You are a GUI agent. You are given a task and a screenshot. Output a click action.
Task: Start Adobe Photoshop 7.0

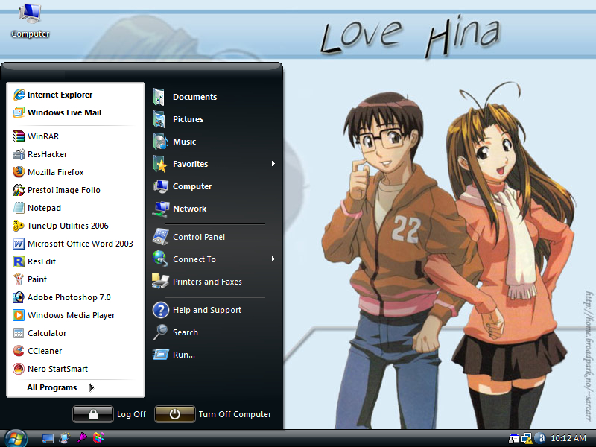62,297
